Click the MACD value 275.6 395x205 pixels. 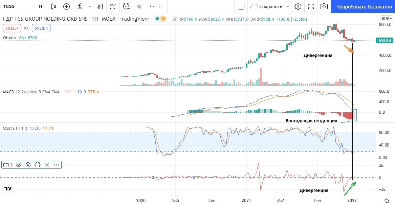[x=93, y=92]
